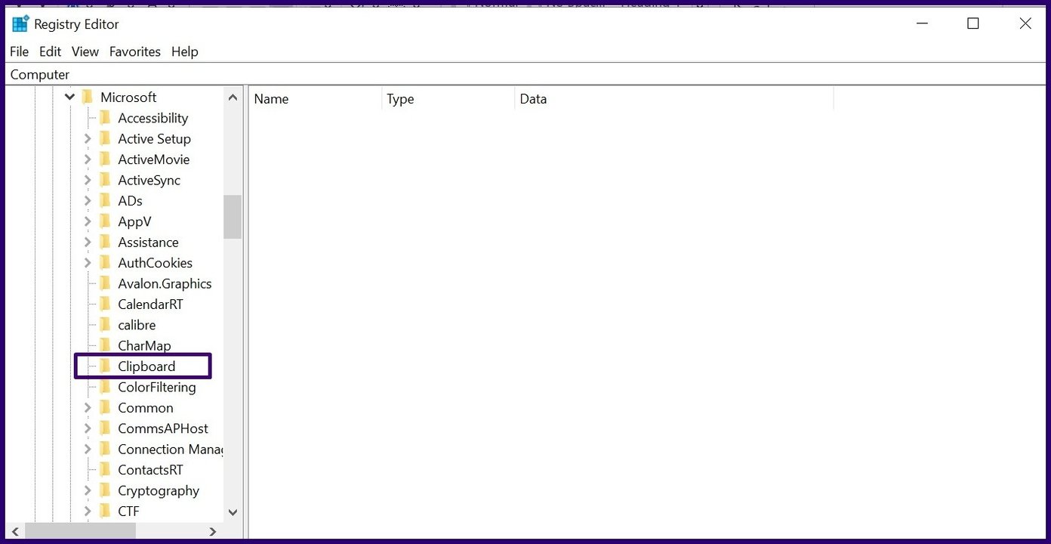
Task: Open the Favorites menu
Action: point(134,51)
